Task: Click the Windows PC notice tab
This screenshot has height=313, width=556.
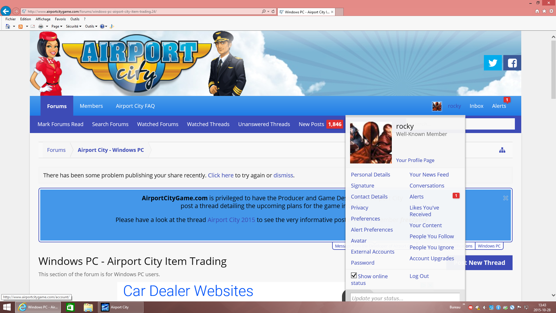Action: pyautogui.click(x=489, y=246)
